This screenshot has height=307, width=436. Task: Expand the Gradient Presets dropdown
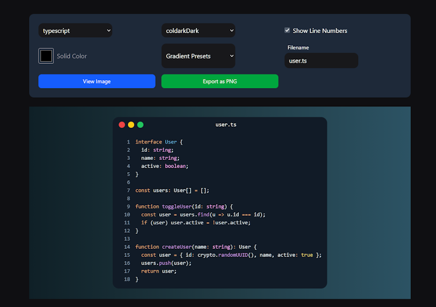[198, 56]
